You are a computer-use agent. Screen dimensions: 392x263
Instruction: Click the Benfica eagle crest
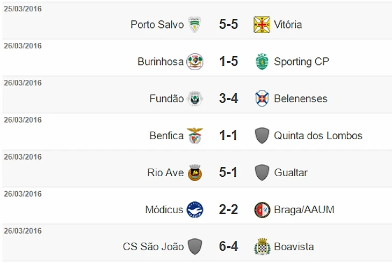pos(194,136)
